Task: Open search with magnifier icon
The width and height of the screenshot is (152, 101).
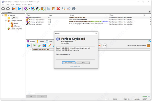Action: click(64, 9)
